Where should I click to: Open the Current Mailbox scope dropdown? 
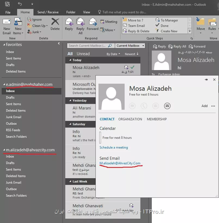pos(130,46)
